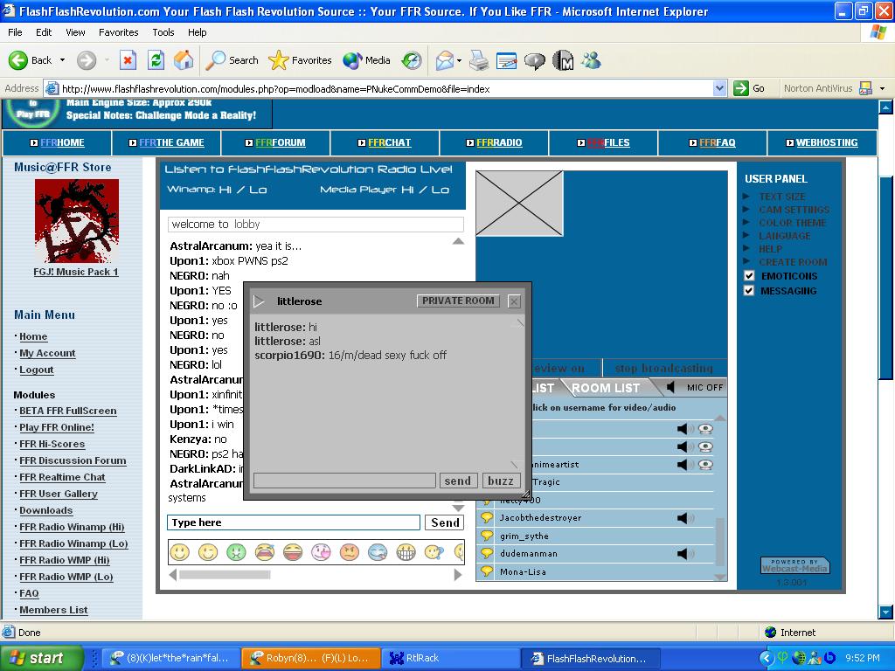Open the Members List link
This screenshot has width=895, height=671.
pos(53,610)
